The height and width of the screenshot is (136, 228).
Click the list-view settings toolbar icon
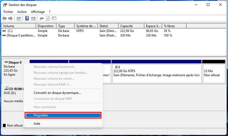coord(54,18)
